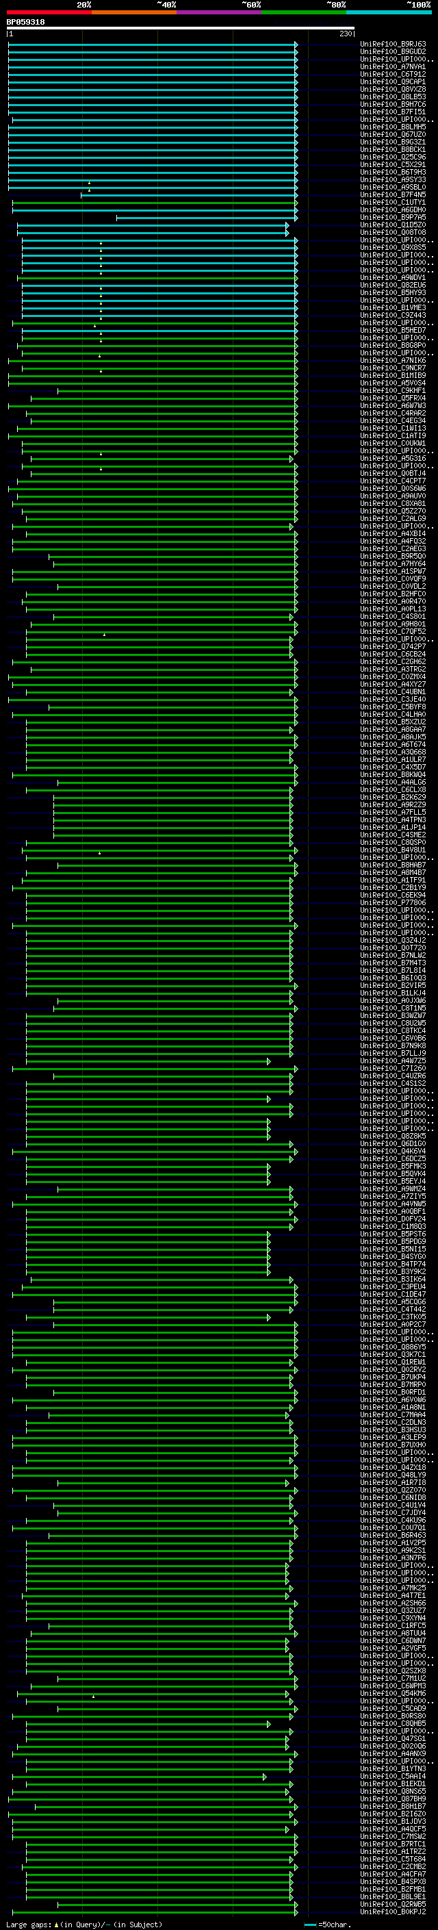
Task: Open hit UniRef100_B9GUD2
Action: (393, 52)
